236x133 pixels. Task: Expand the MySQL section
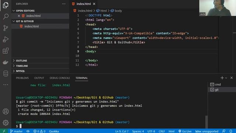(x=40, y=71)
